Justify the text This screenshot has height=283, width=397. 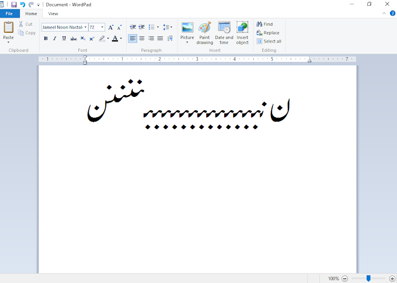pyautogui.click(x=161, y=39)
